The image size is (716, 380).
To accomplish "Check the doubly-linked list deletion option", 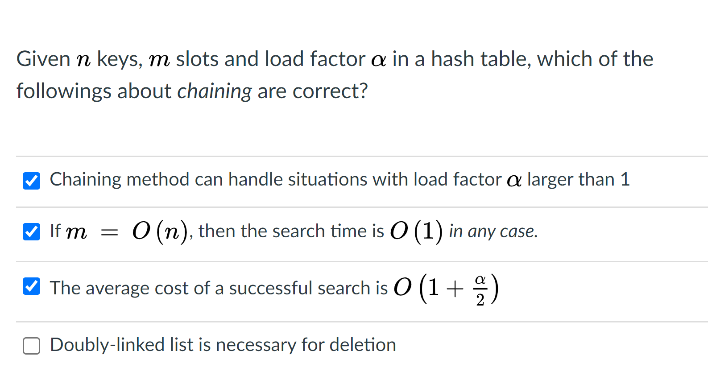I will (x=31, y=346).
